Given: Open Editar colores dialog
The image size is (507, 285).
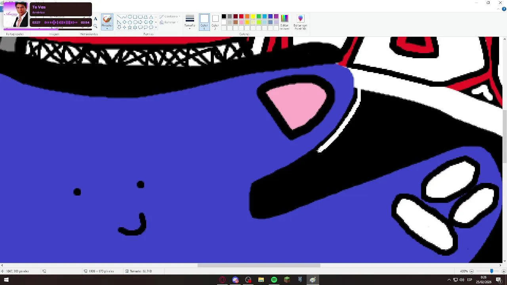Looking at the screenshot, I should (284, 22).
